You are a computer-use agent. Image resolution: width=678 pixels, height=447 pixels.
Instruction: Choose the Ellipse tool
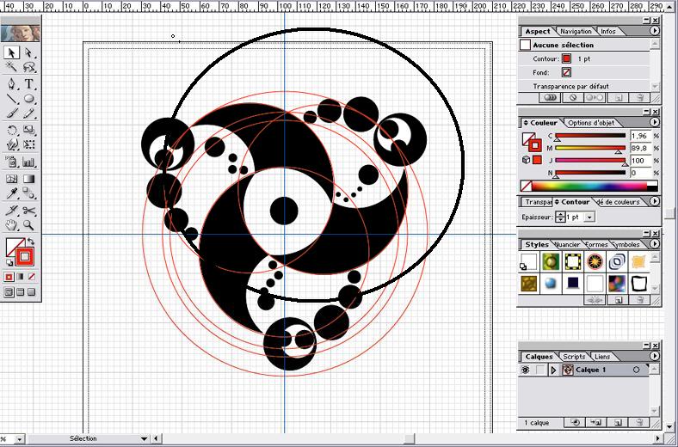click(x=28, y=99)
